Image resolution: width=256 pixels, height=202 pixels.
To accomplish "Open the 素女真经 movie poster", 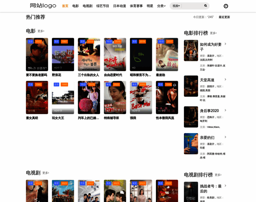I will click(37, 97).
